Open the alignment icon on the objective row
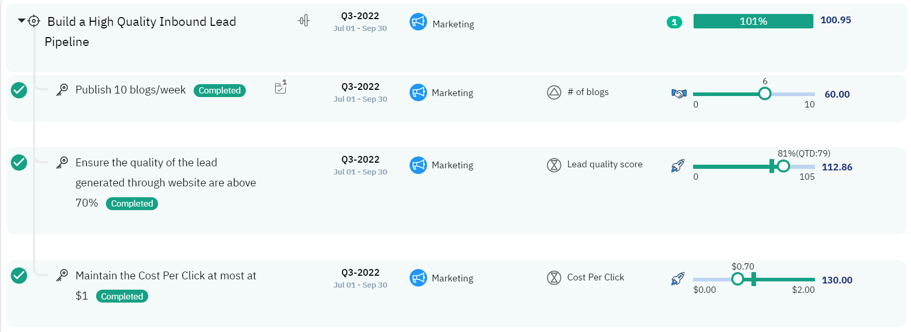911x332 pixels. point(304,21)
